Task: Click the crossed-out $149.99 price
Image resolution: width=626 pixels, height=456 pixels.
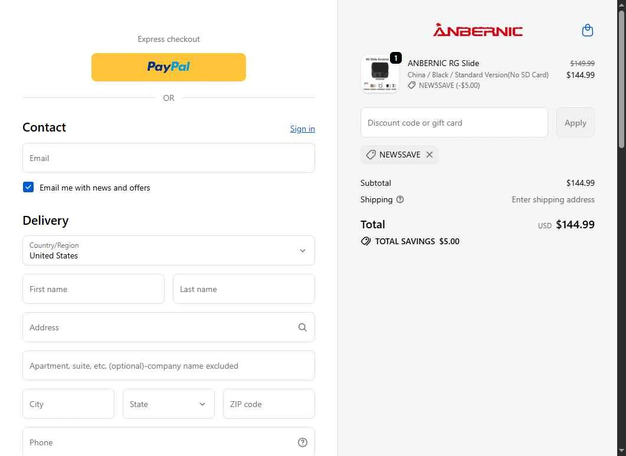Action: pos(582,63)
